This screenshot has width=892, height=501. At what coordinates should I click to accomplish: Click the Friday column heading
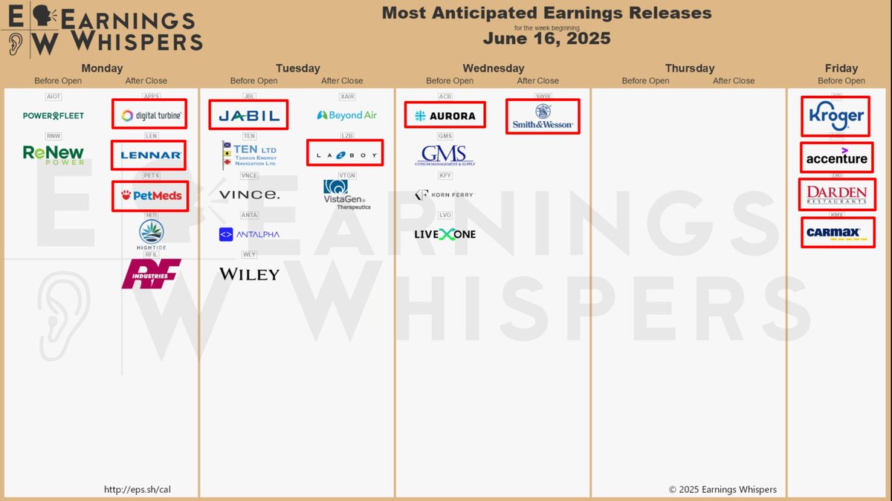(x=841, y=68)
